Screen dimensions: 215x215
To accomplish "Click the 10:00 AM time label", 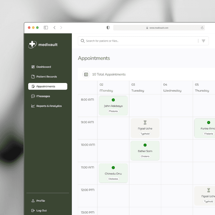I will pos(88,145).
